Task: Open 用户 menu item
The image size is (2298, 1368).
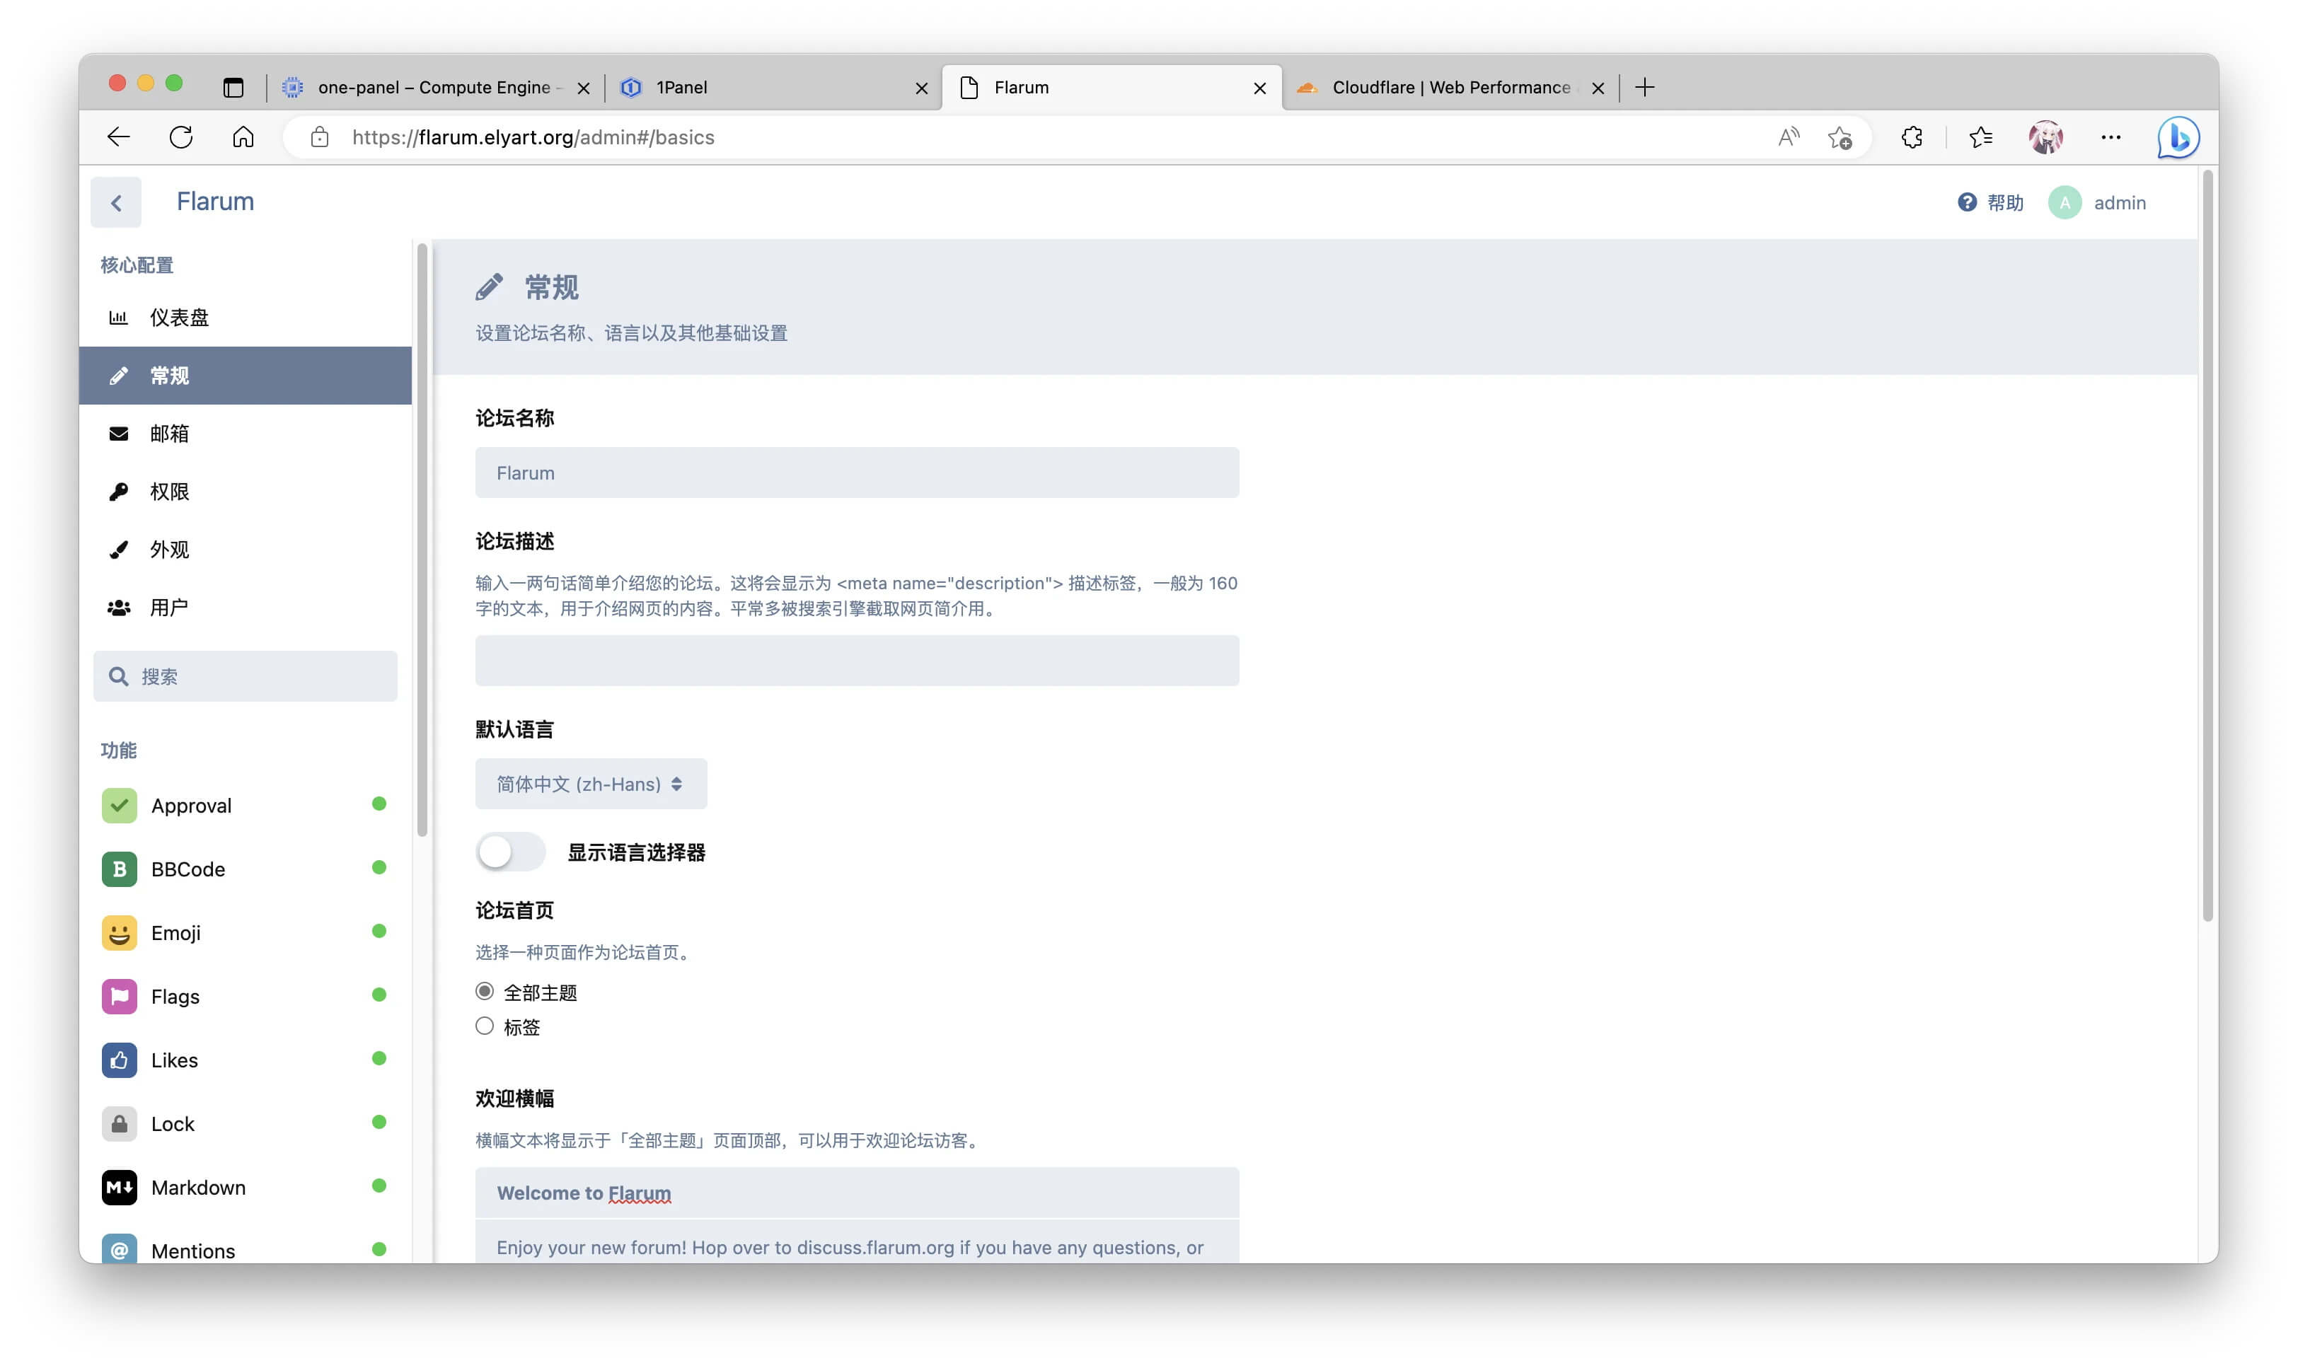Action: click(246, 608)
